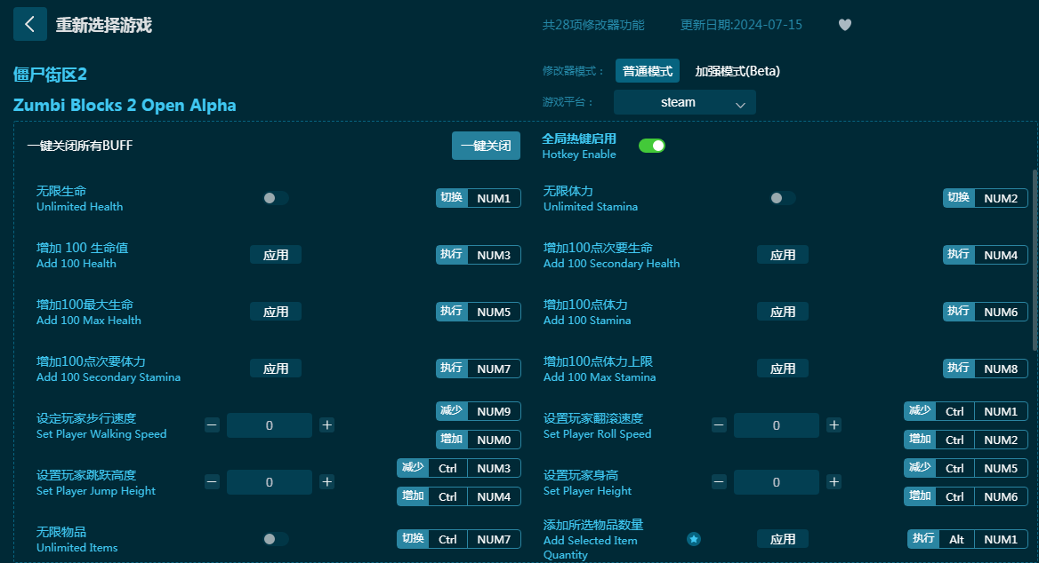The image size is (1039, 563).
Task: Click the 重新选择游戏 title text
Action: [104, 25]
